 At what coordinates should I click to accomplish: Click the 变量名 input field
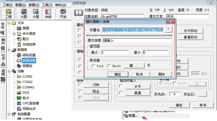(133, 30)
